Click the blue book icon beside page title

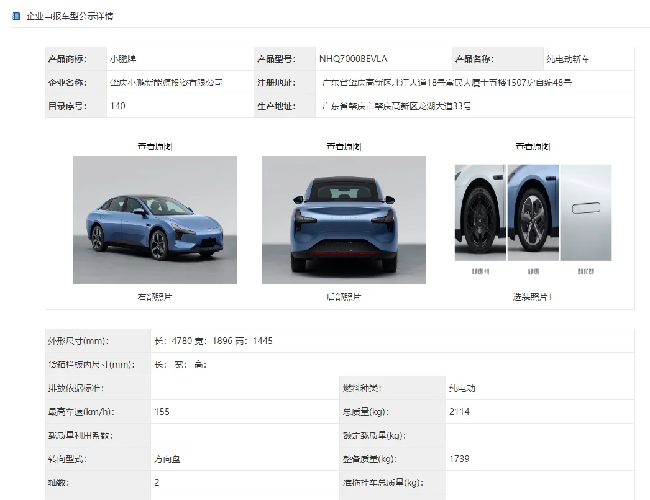pyautogui.click(x=16, y=16)
